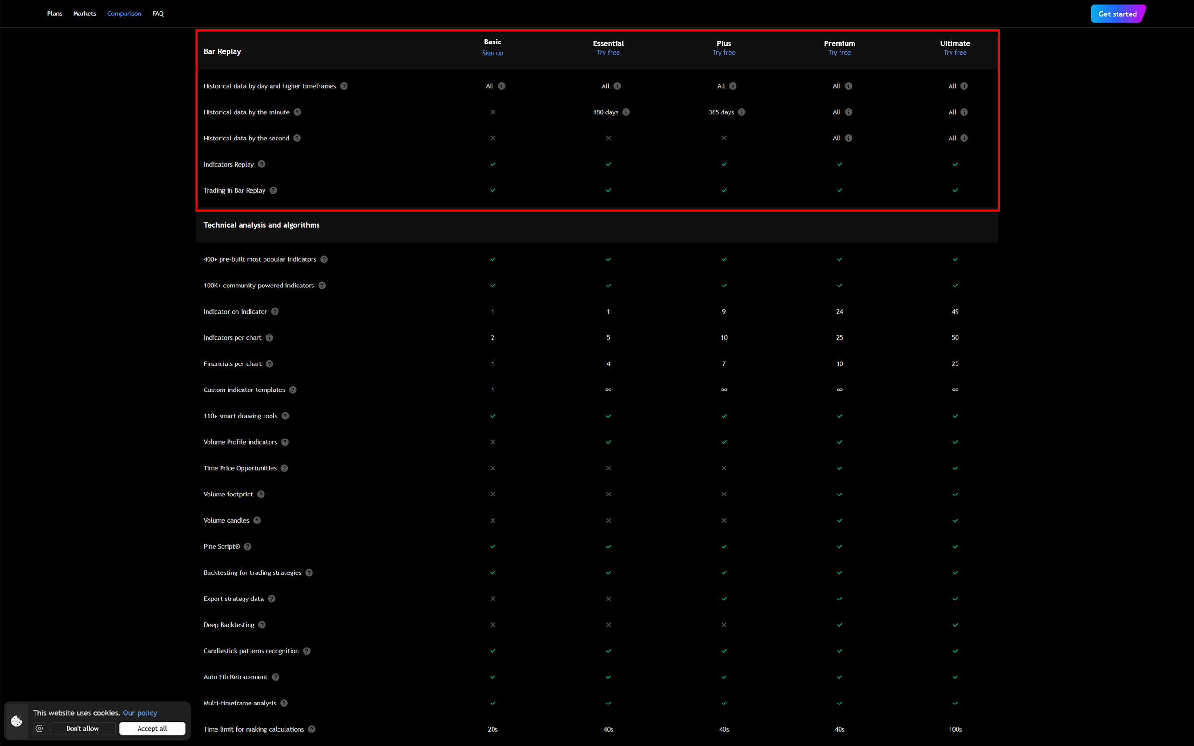Screen dimensions: 1194x746
Task: Click help icon next to Volume footprint
Action: [261, 495]
